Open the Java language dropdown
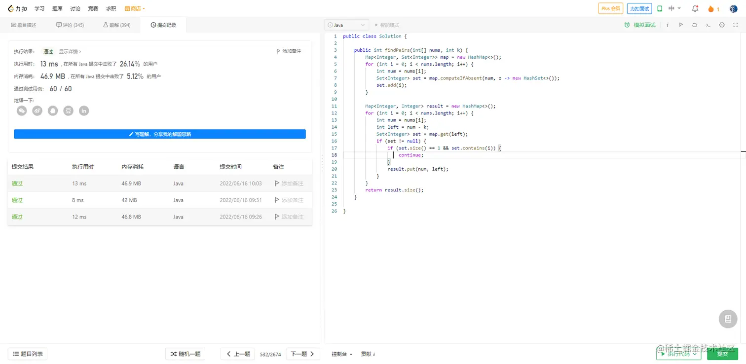 coord(346,25)
